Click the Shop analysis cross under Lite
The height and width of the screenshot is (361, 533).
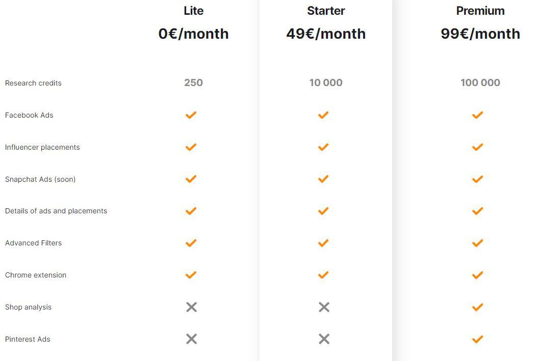click(191, 307)
